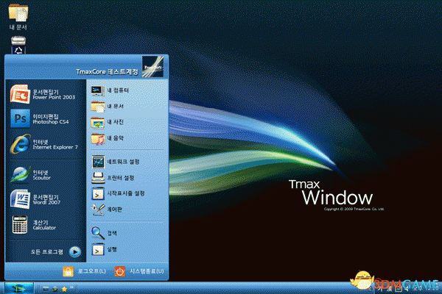This screenshot has height=294, width=442.
Task: Click the 시스템종료(U) shutdown button
Action: point(139,271)
